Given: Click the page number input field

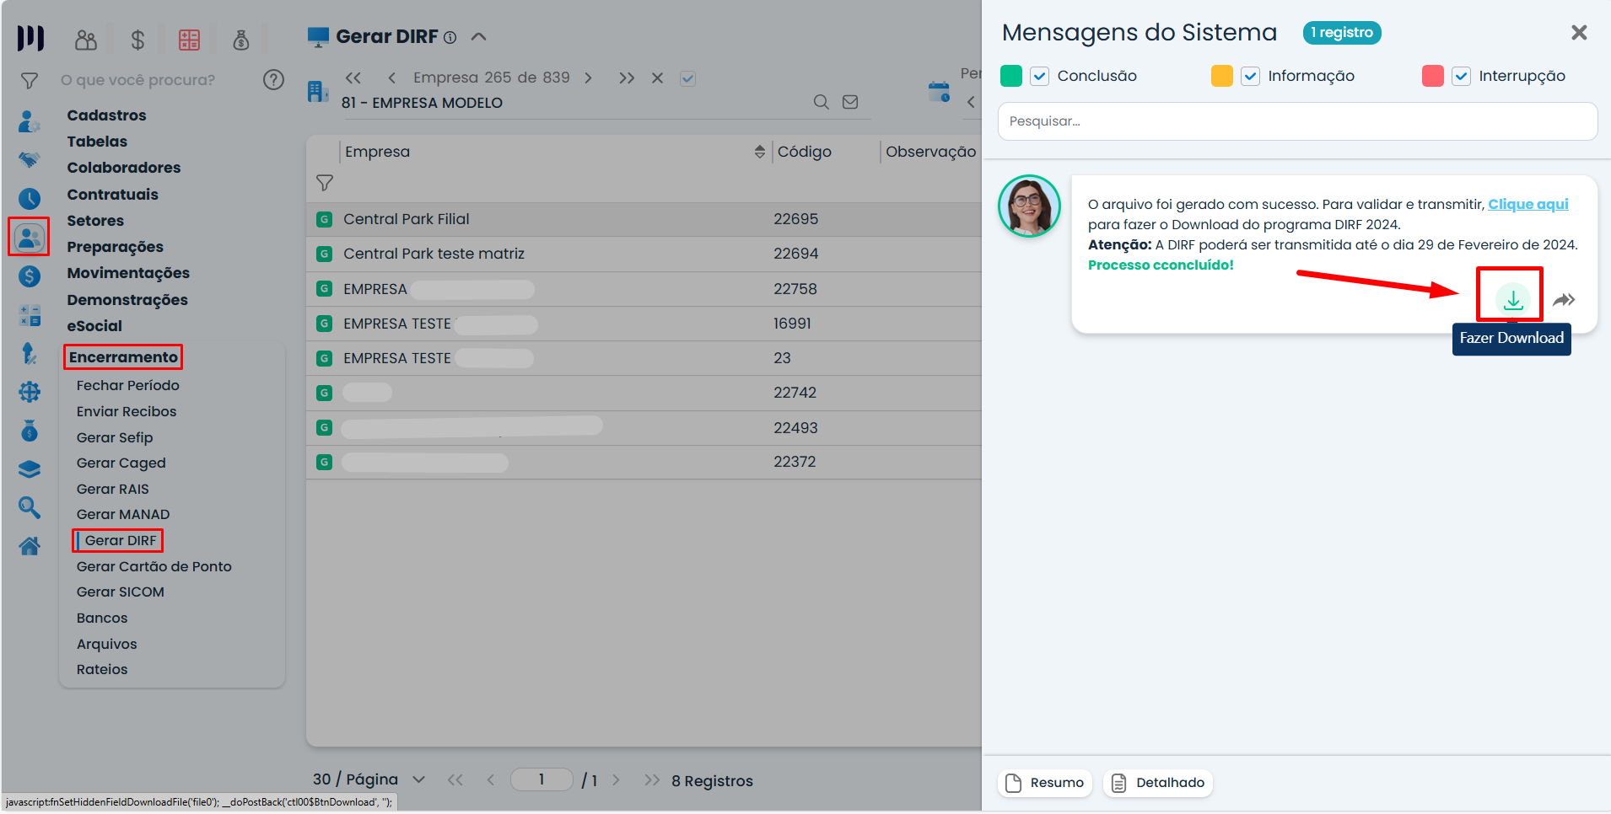Looking at the screenshot, I should click(541, 779).
